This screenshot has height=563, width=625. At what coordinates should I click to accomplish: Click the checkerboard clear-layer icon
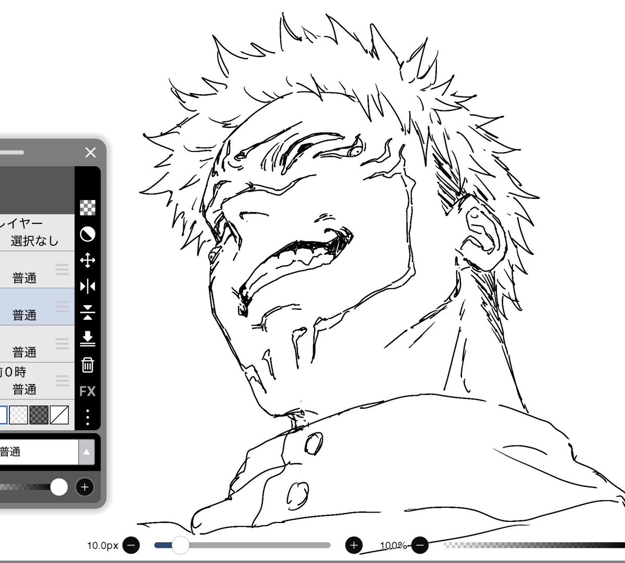[x=87, y=207]
